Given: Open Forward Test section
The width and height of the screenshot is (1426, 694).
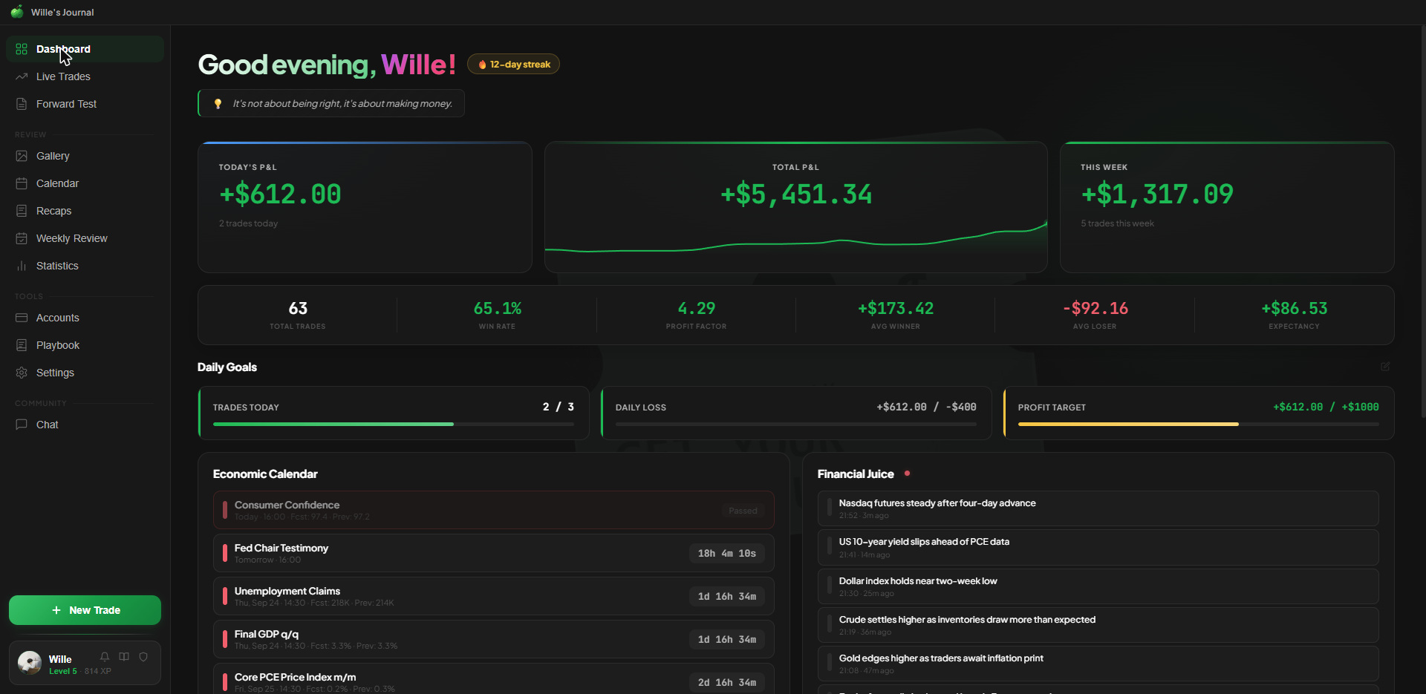Looking at the screenshot, I should click(85, 104).
